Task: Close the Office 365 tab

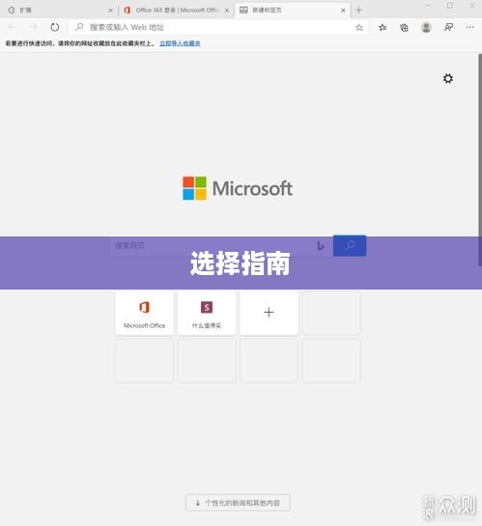Action: 227,11
